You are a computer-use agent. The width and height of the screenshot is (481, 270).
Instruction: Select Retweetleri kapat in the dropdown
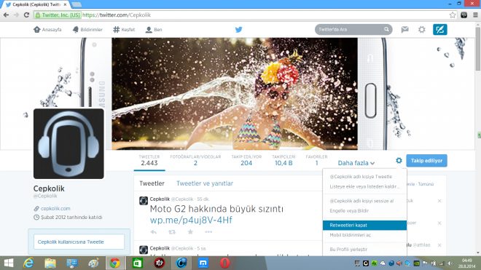coord(364,225)
